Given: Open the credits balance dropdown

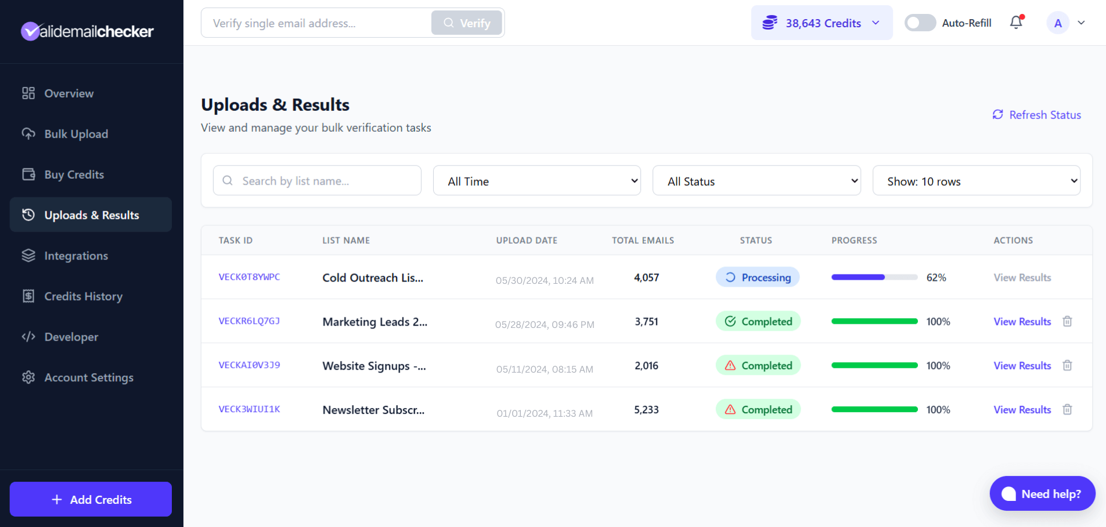Looking at the screenshot, I should pyautogui.click(x=822, y=23).
